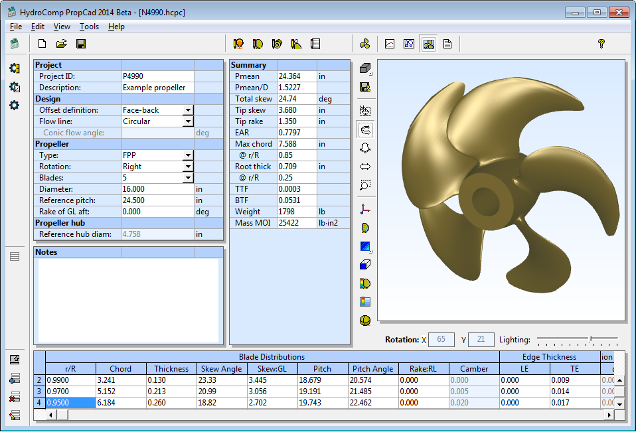Toggle the pan arrows view tool
Screen dimensions: 636x432
click(364, 167)
